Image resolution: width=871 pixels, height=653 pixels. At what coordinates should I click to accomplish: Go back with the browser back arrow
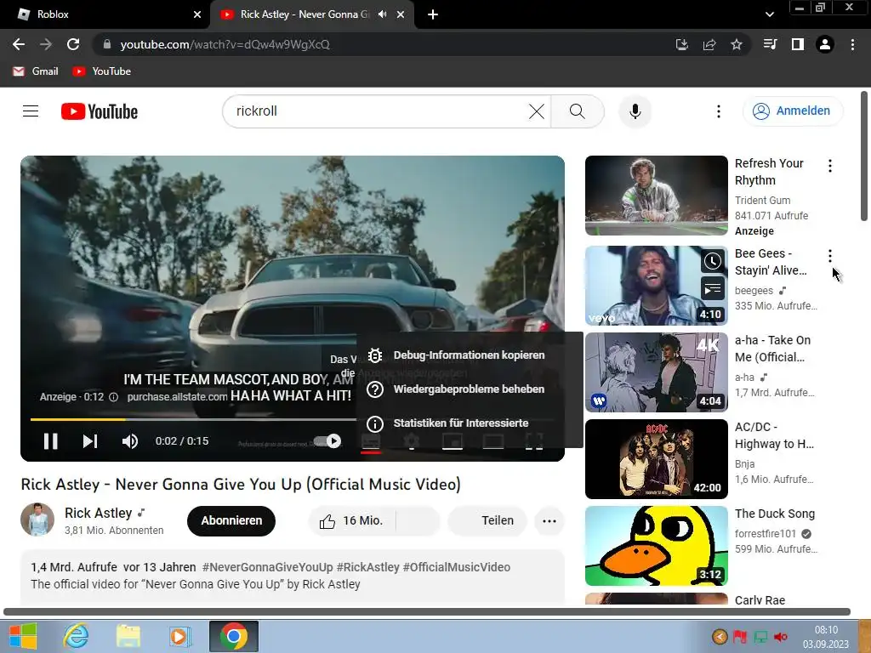coord(19,44)
